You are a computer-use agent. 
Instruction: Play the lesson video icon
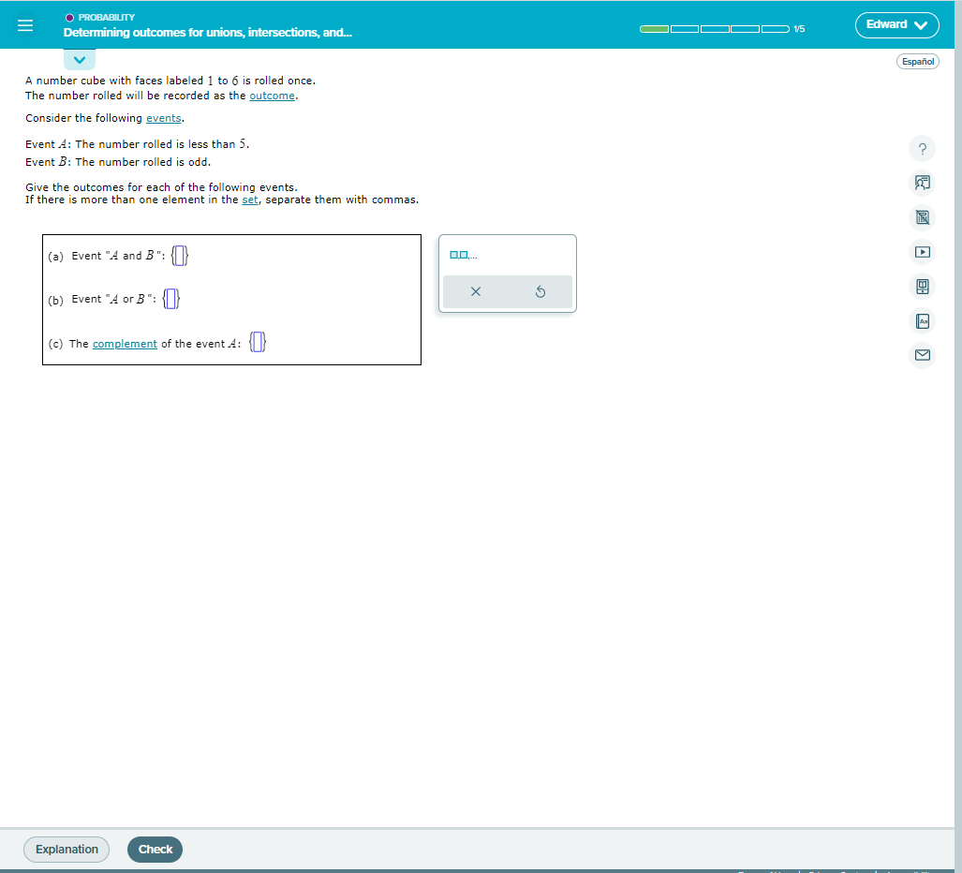pyautogui.click(x=922, y=251)
